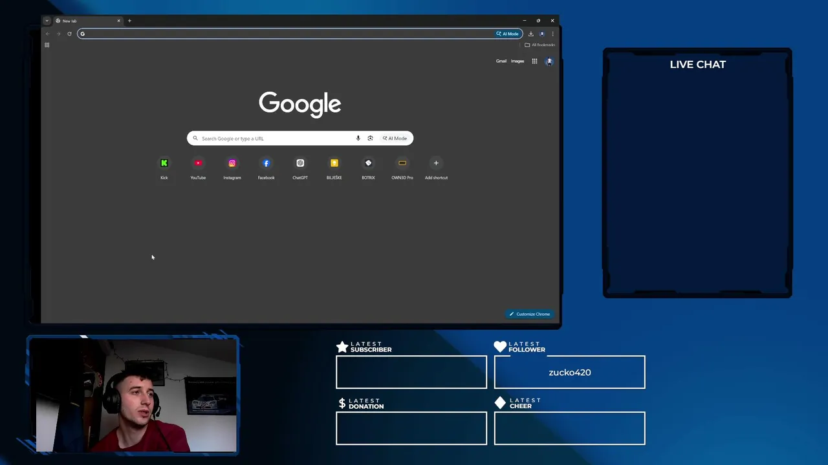Screen dimensions: 828x465
Task: Open the All Bookmarks folder
Action: pos(539,45)
